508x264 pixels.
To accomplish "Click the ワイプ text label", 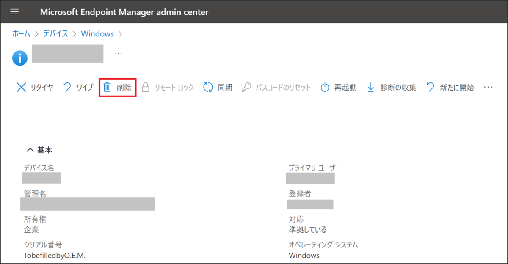I will click(x=84, y=88).
